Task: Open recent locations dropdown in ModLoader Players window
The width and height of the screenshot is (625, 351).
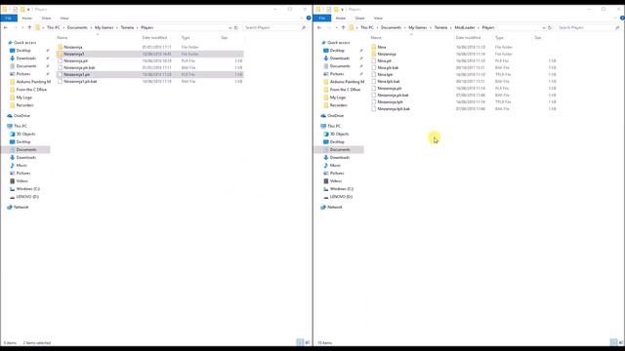Action: [336, 27]
